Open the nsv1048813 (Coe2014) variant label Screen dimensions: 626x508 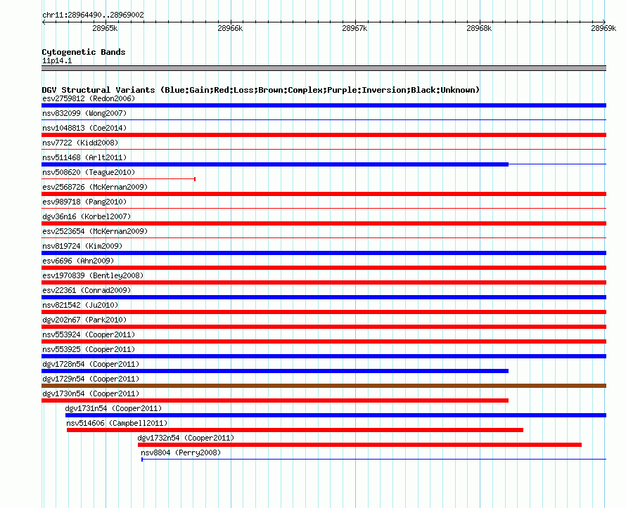tap(84, 128)
